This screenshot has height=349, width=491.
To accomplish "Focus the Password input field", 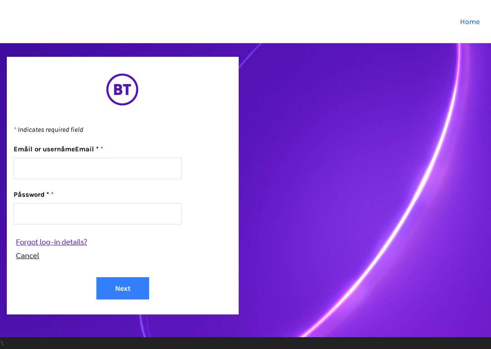I will point(98,214).
